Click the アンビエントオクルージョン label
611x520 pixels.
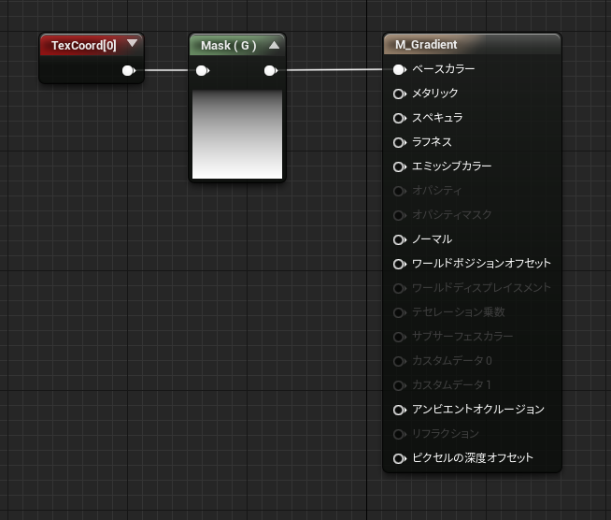(478, 410)
